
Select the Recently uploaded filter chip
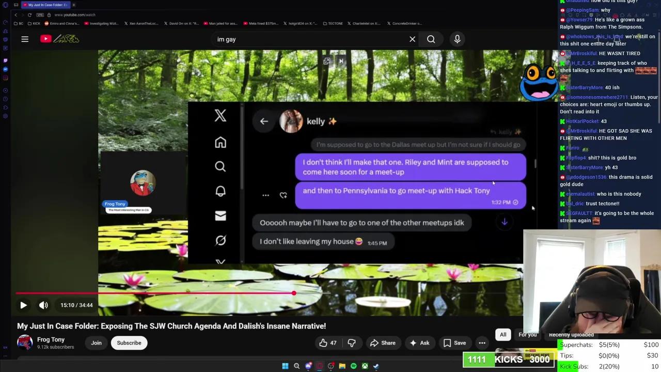click(x=571, y=335)
